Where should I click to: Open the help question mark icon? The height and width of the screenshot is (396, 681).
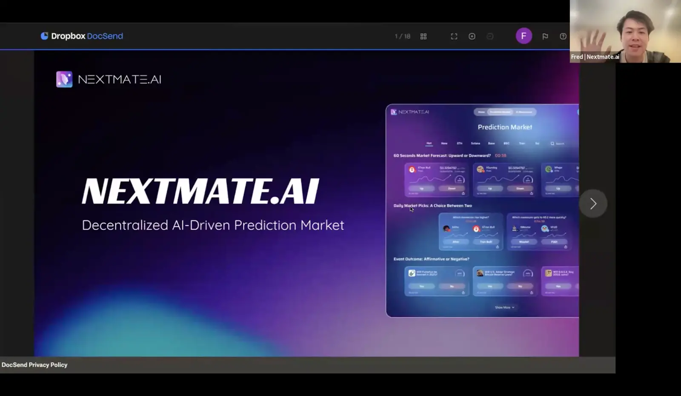563,37
